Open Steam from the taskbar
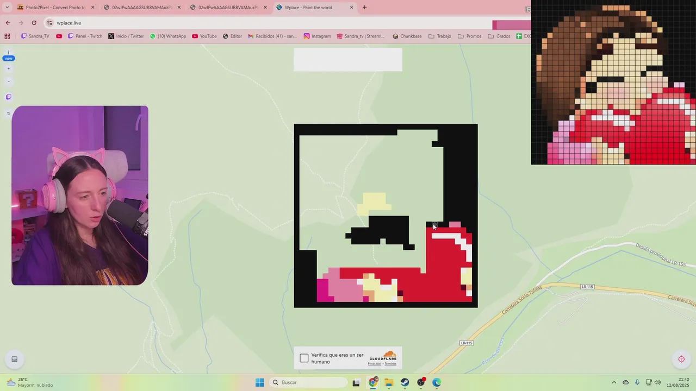The width and height of the screenshot is (696, 391). pos(405,382)
